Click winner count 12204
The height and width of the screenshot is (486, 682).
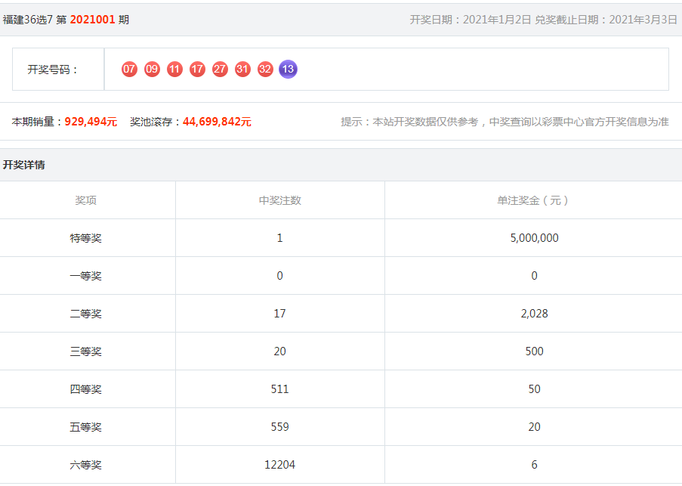tap(279, 465)
